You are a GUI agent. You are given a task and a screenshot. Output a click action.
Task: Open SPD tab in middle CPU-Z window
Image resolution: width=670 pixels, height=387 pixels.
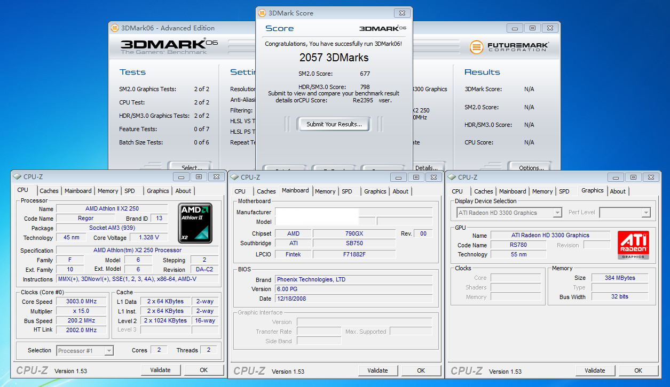(347, 191)
